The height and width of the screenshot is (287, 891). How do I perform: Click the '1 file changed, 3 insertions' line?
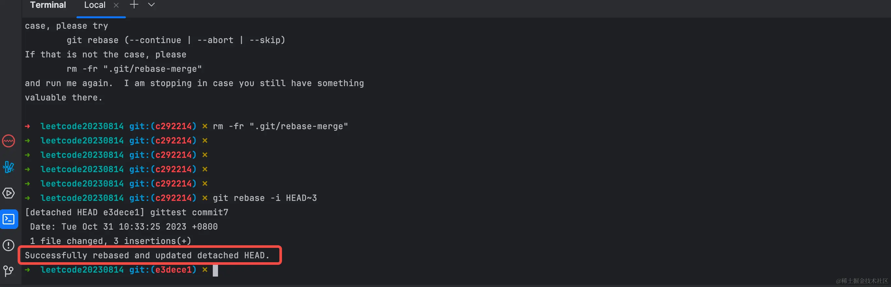(x=110, y=241)
